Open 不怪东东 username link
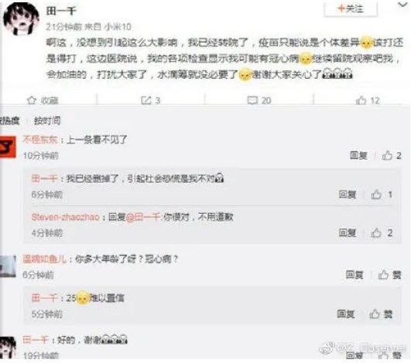The width and height of the screenshot is (411, 363). pyautogui.click(x=39, y=139)
